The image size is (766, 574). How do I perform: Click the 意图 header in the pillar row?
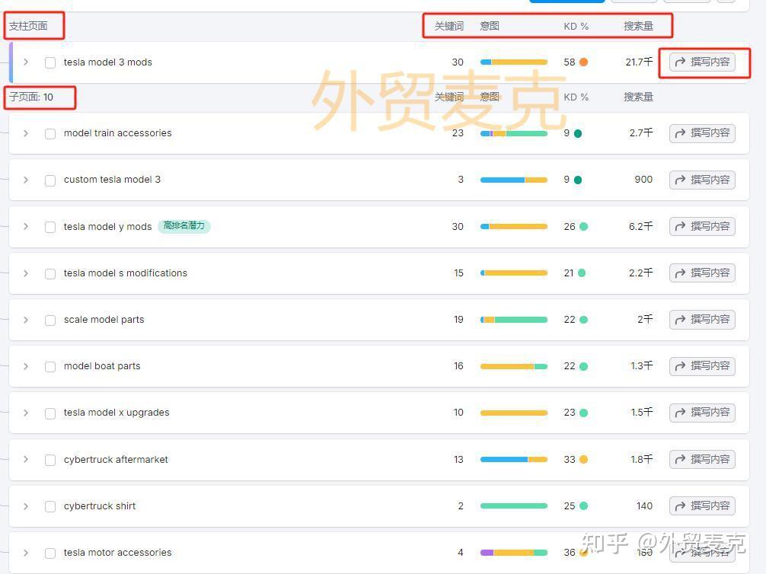coord(490,26)
